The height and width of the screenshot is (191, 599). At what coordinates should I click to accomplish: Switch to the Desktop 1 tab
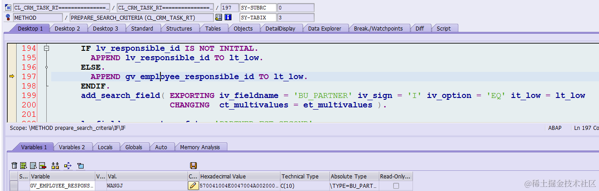pyautogui.click(x=31, y=28)
